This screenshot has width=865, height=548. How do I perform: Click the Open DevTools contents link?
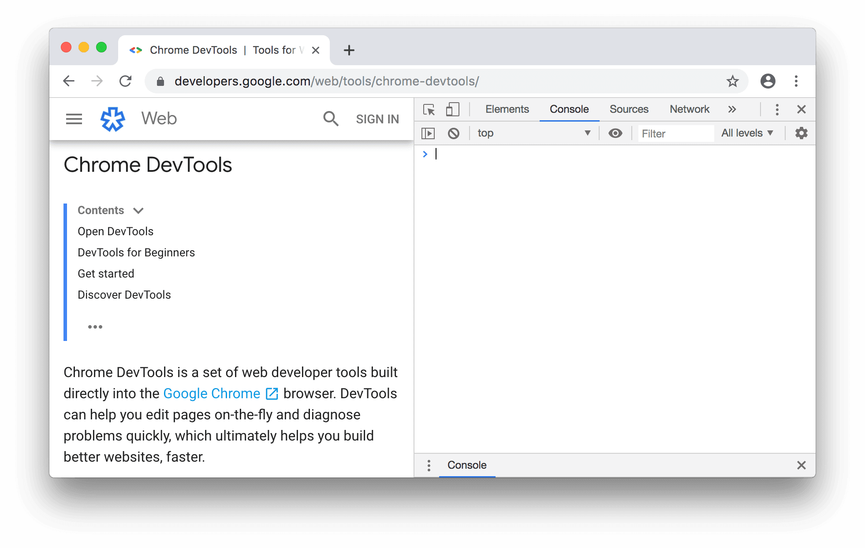116,231
